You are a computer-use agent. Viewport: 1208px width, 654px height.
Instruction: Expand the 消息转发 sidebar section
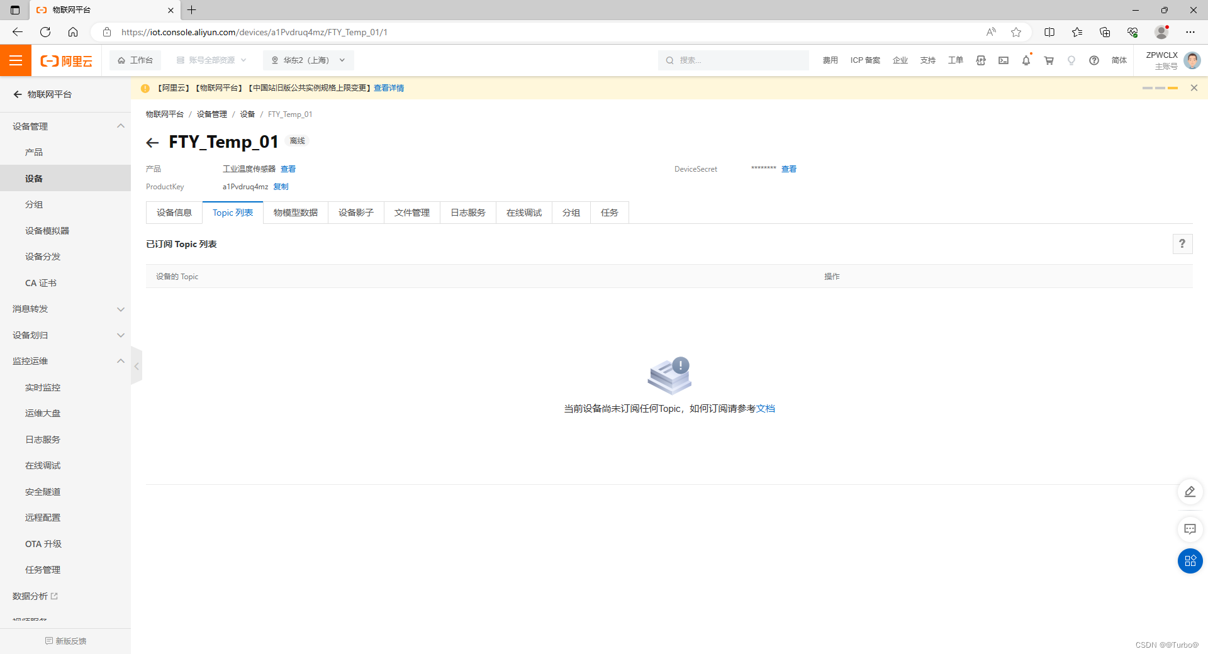[x=121, y=309]
